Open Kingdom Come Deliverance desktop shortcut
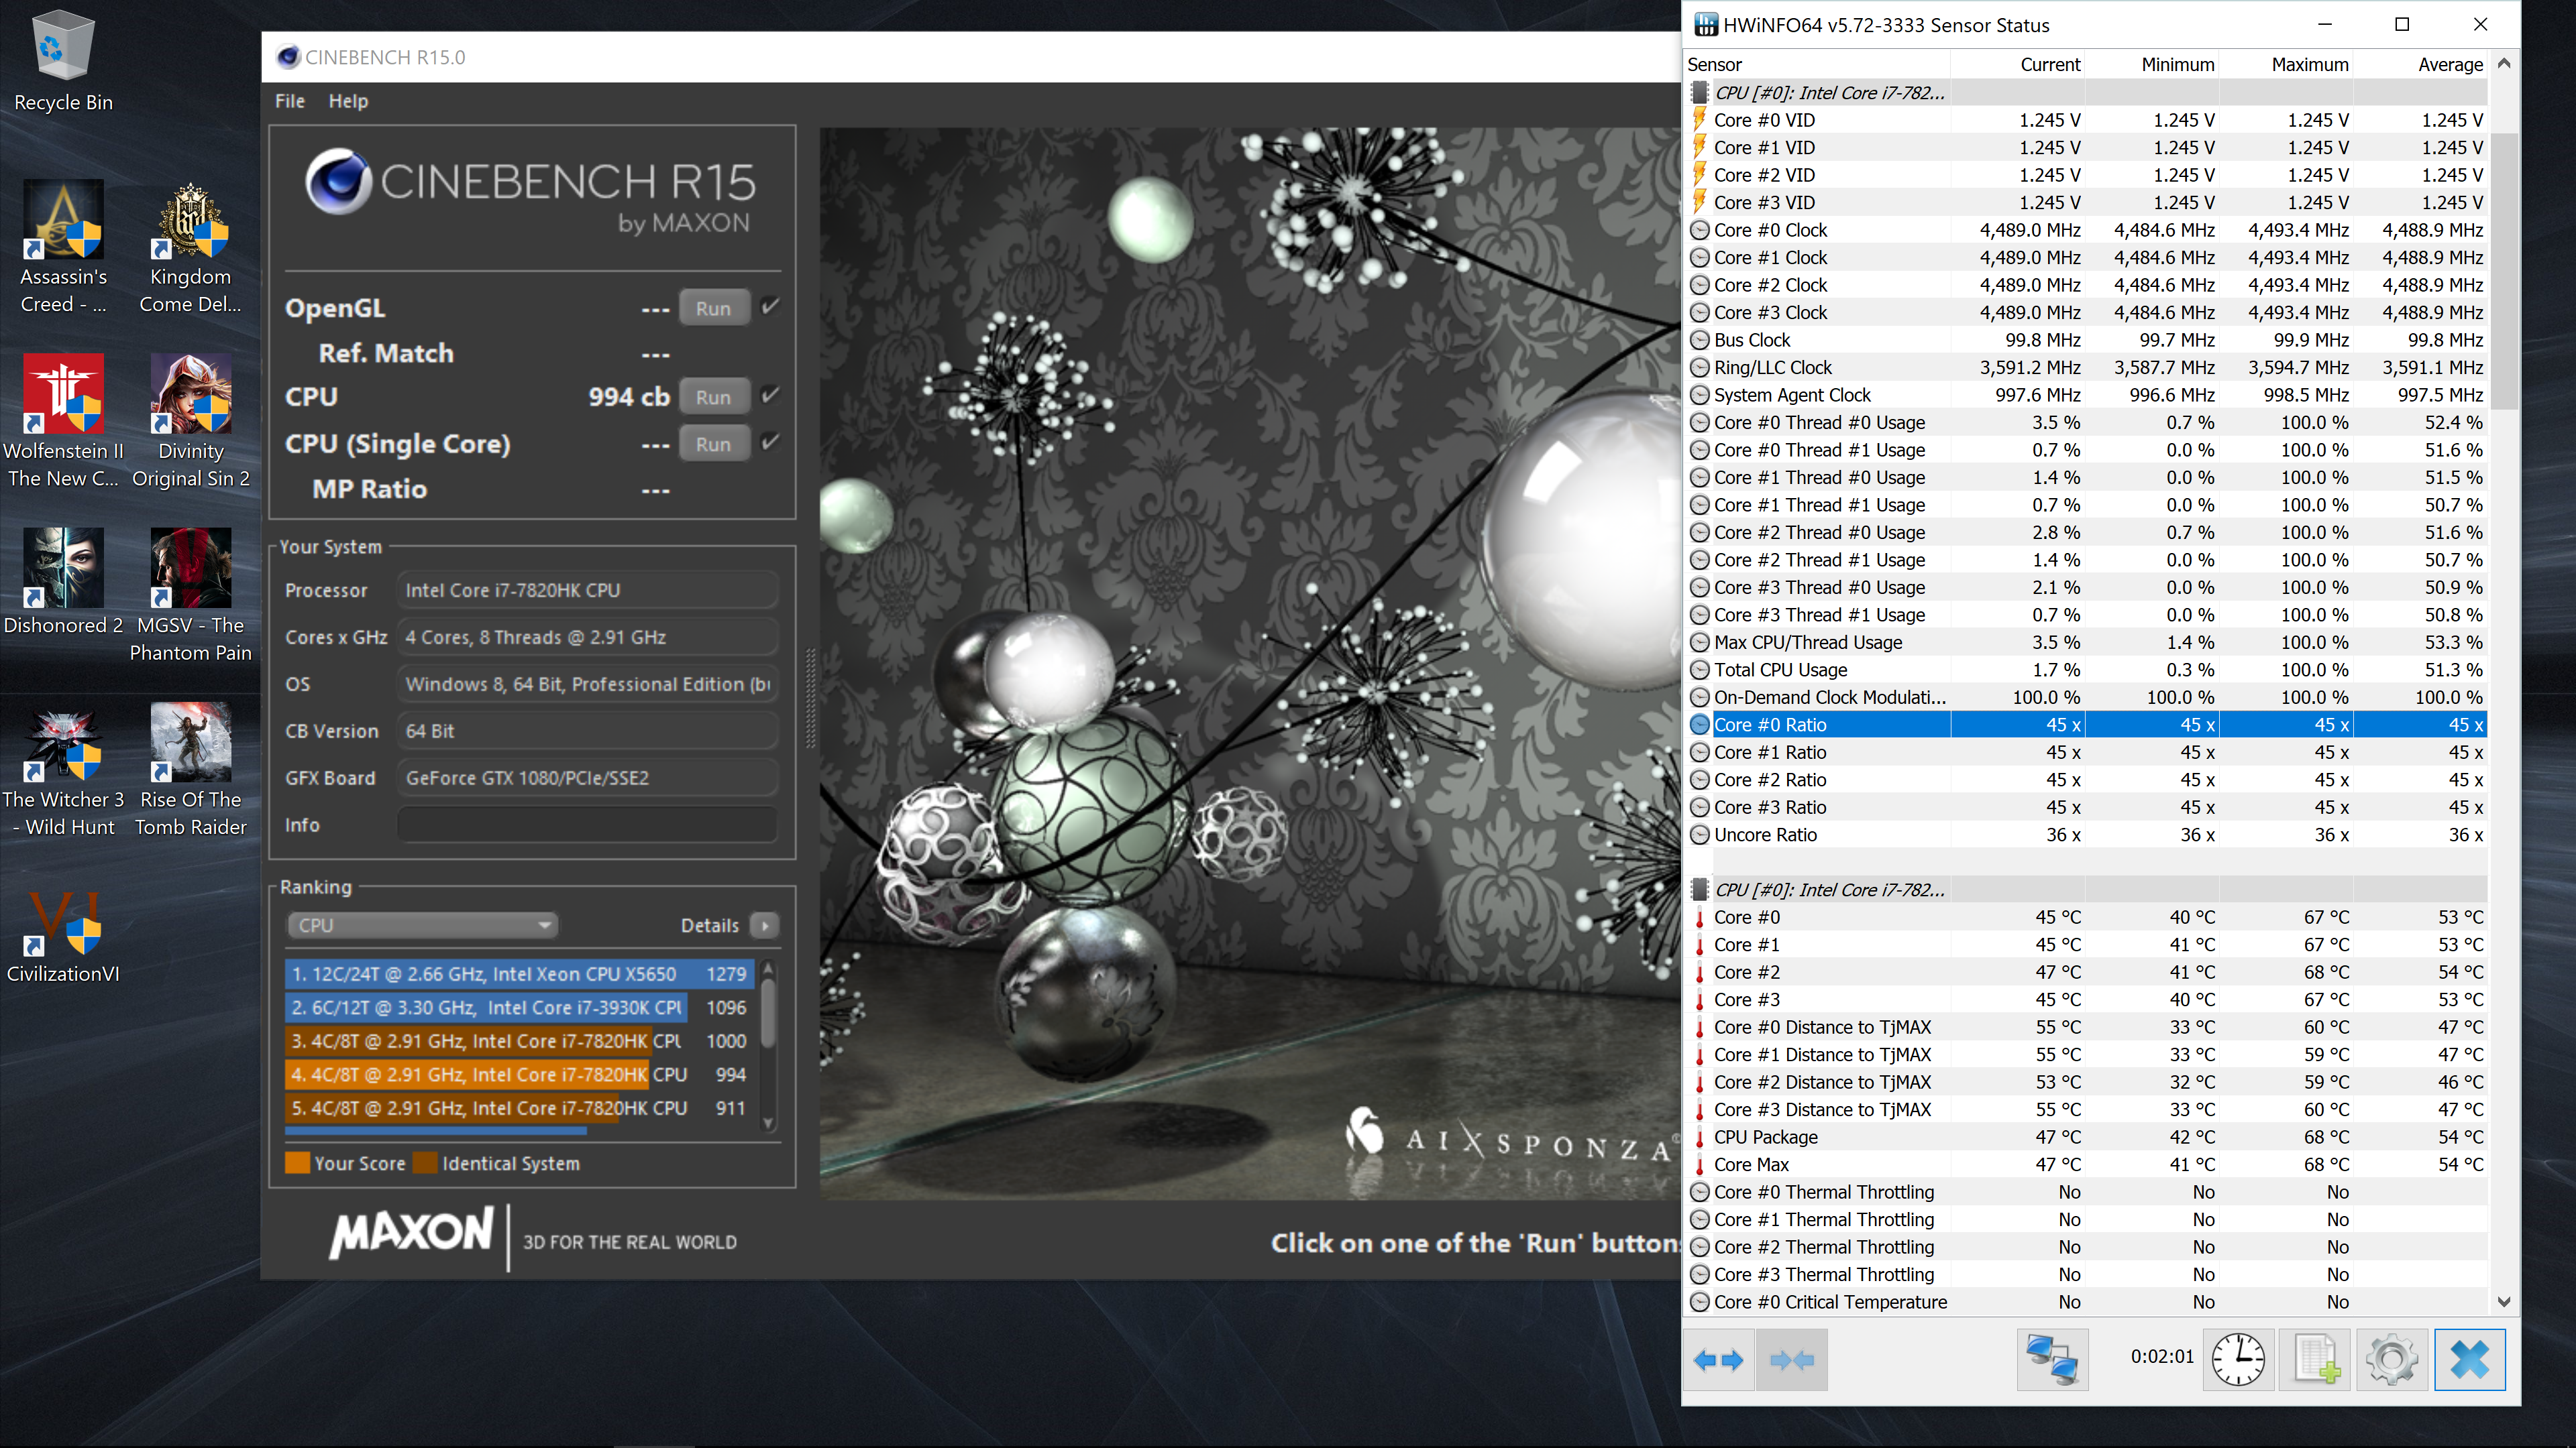Image resolution: width=2576 pixels, height=1448 pixels. pos(190,247)
